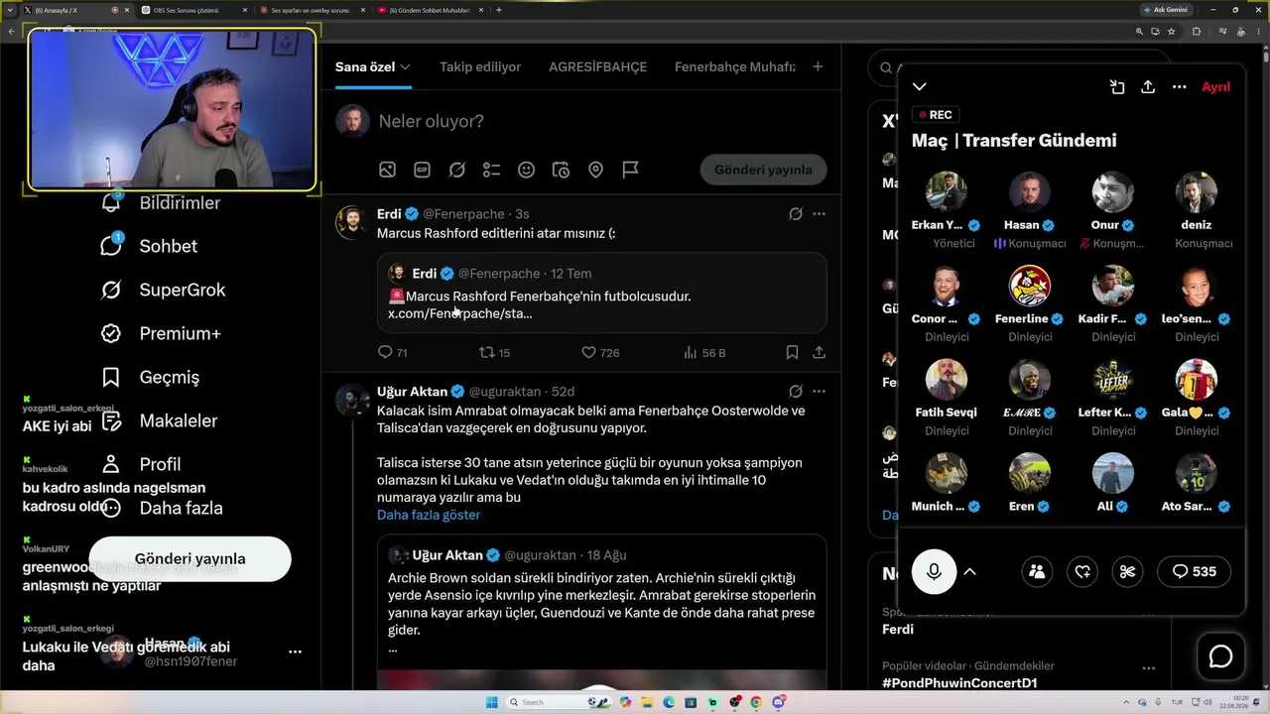Collapse the space panel with the chevron
The image size is (1270, 714).
[920, 86]
